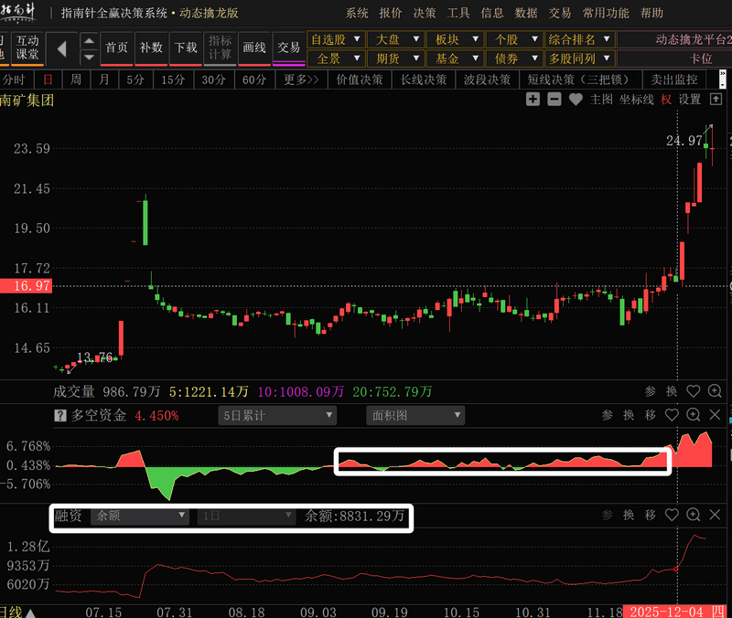Click the question mark icon beside 多空资金
The width and height of the screenshot is (732, 618).
(59, 415)
